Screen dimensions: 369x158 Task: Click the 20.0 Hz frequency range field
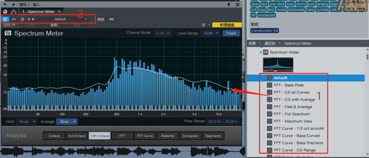point(215,122)
